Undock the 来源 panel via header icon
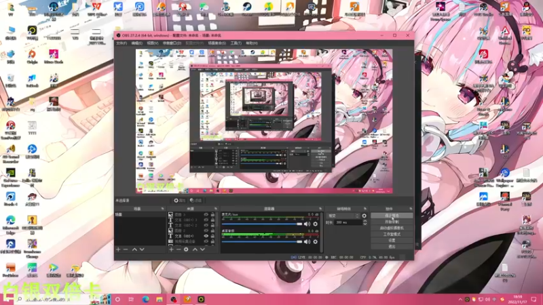This screenshot has height=305, width=543. 216,209
